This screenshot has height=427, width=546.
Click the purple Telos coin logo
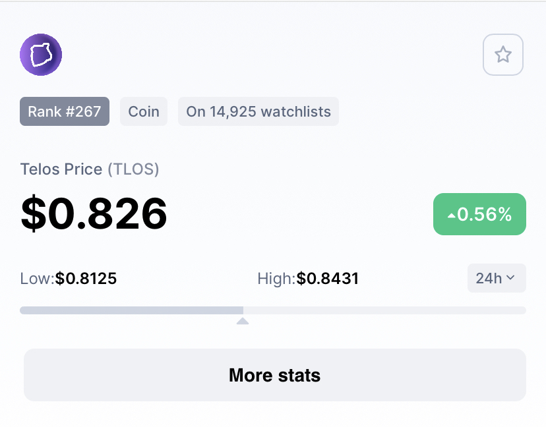41,55
